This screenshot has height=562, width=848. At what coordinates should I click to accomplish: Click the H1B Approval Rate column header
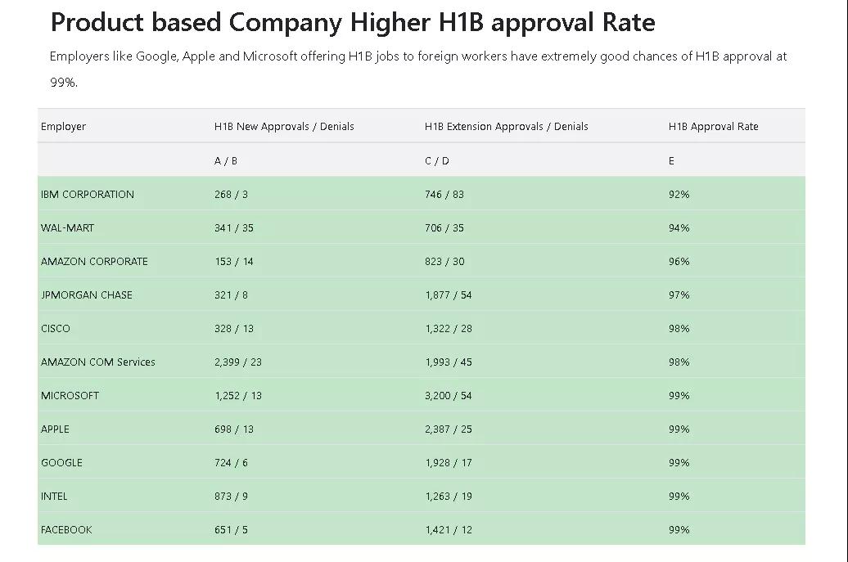(x=713, y=127)
